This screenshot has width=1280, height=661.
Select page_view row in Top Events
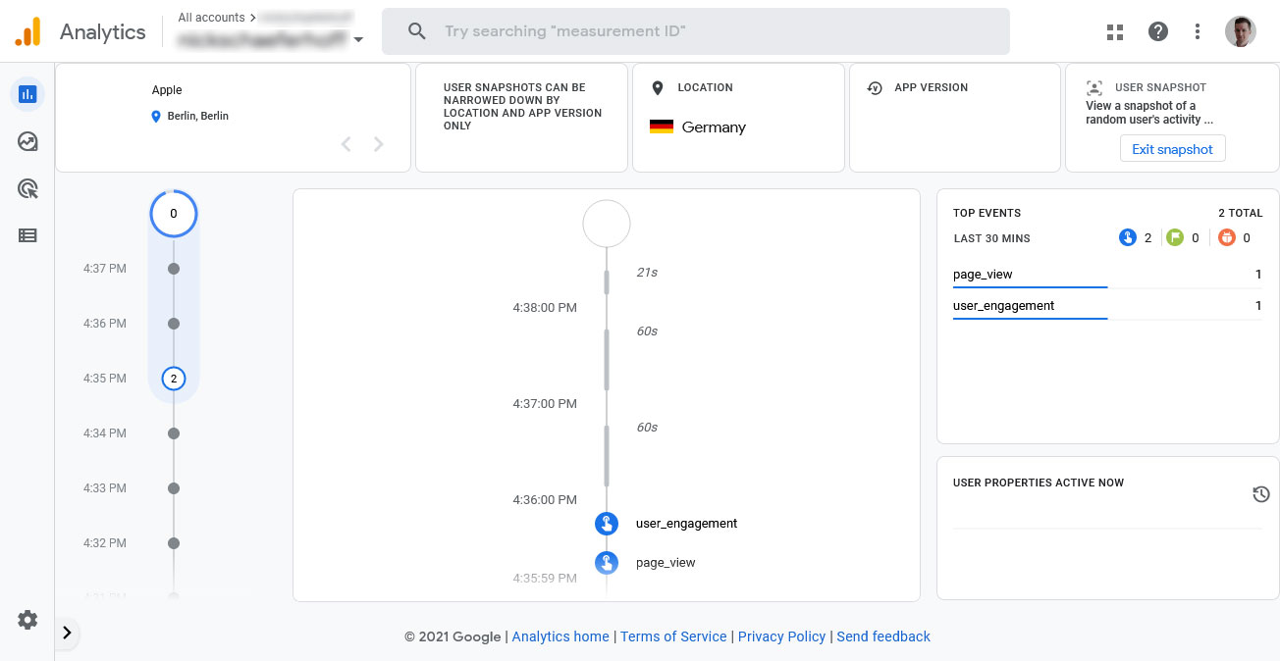tap(1107, 275)
